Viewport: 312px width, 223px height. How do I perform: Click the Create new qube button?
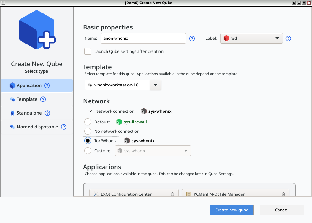point(231,210)
